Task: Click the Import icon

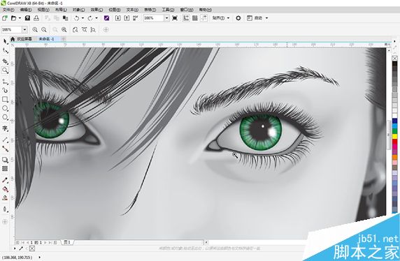Action: 117,18
